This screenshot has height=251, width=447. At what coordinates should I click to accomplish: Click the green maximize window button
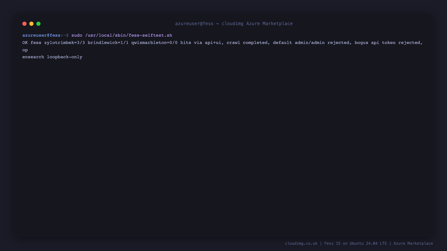[38, 24]
